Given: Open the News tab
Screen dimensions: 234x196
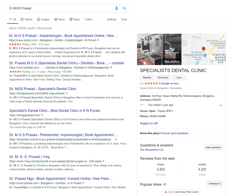Looking at the screenshot, I should click(59, 19).
